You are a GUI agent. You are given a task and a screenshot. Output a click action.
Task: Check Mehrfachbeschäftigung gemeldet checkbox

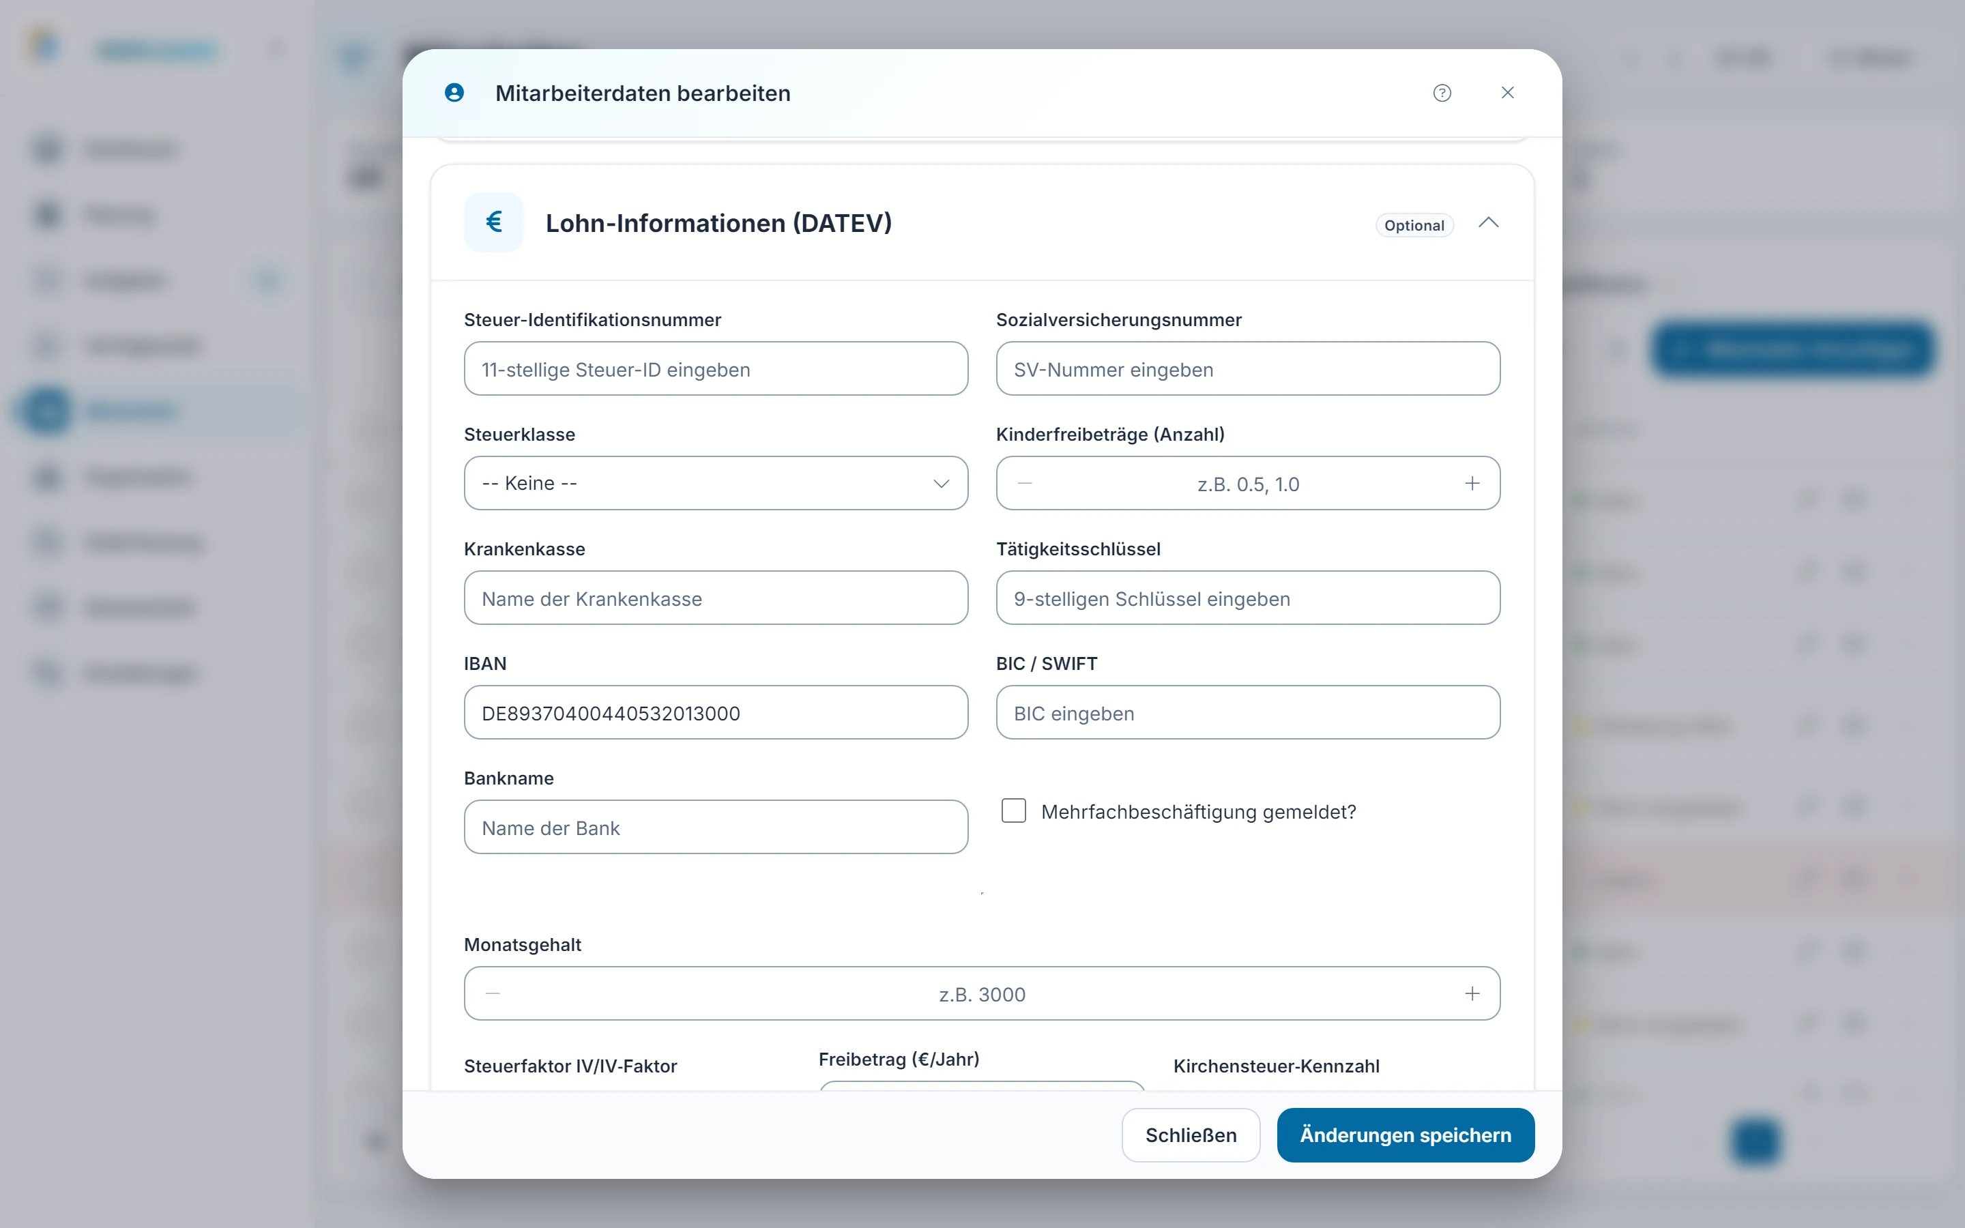pyautogui.click(x=1013, y=810)
